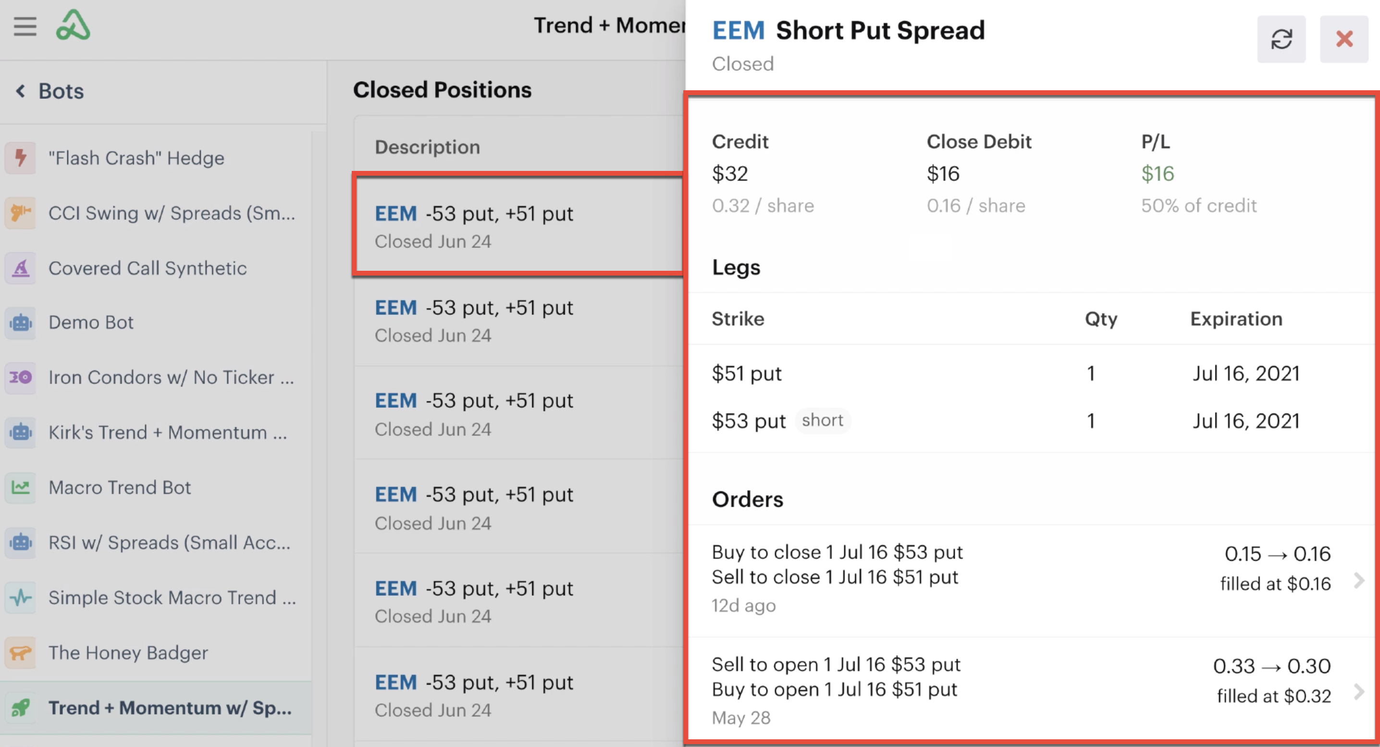Click the green Option Alpha logo
Image resolution: width=1380 pixels, height=747 pixels.
point(74,25)
